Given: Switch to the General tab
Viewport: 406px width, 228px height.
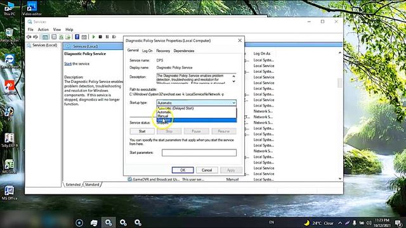Looking at the screenshot, I should click(133, 51).
